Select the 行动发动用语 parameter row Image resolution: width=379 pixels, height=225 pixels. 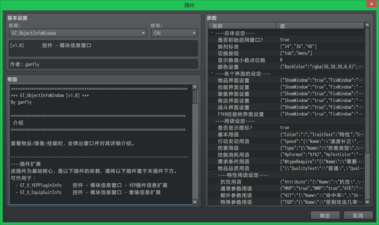point(286,141)
